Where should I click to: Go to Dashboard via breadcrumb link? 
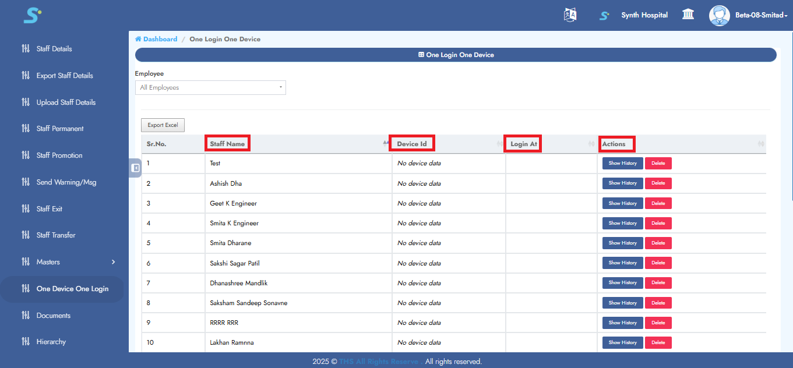160,39
